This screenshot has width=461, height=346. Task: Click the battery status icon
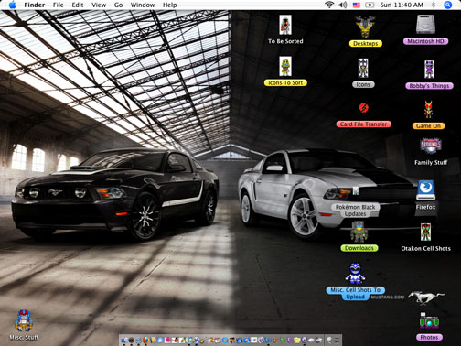370,5
